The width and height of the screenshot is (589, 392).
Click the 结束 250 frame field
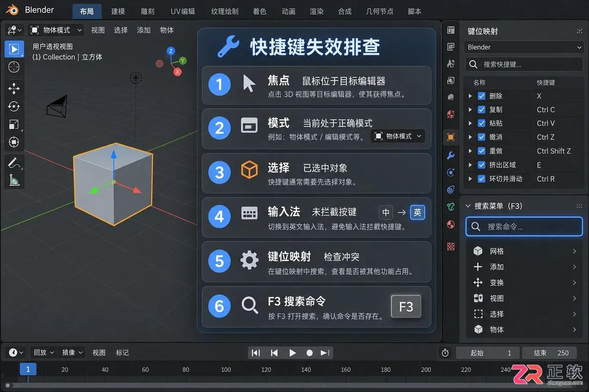(x=550, y=353)
